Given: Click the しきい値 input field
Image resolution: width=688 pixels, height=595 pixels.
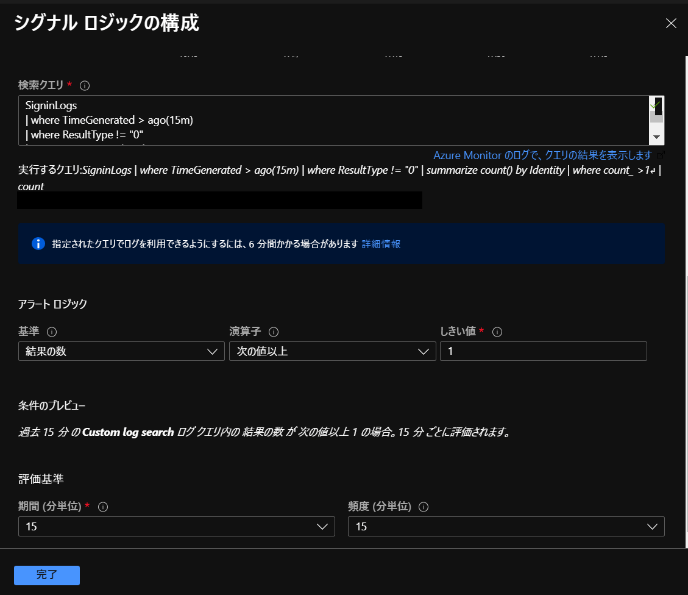Looking at the screenshot, I should [543, 351].
